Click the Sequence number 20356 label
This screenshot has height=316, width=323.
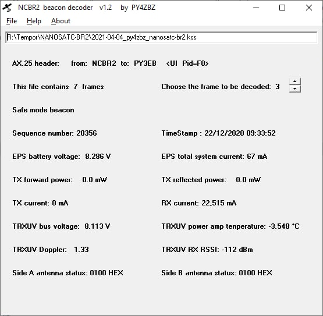click(55, 133)
